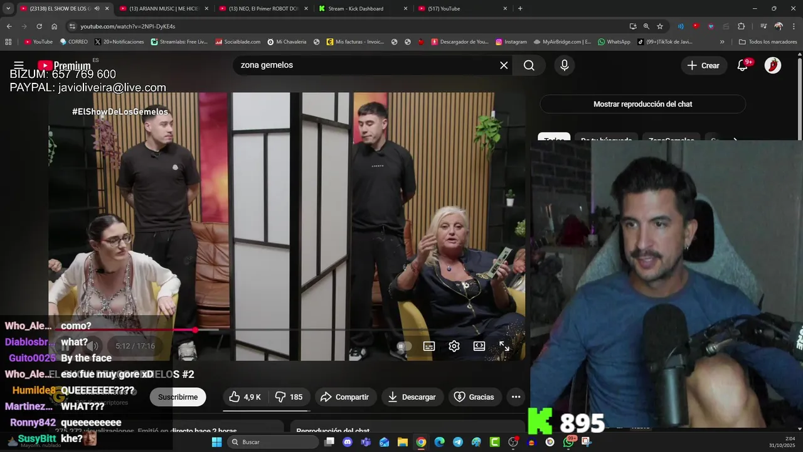Viewport: 803px width, 452px height.
Task: Open the Instagram bookmark
Action: coord(511,42)
